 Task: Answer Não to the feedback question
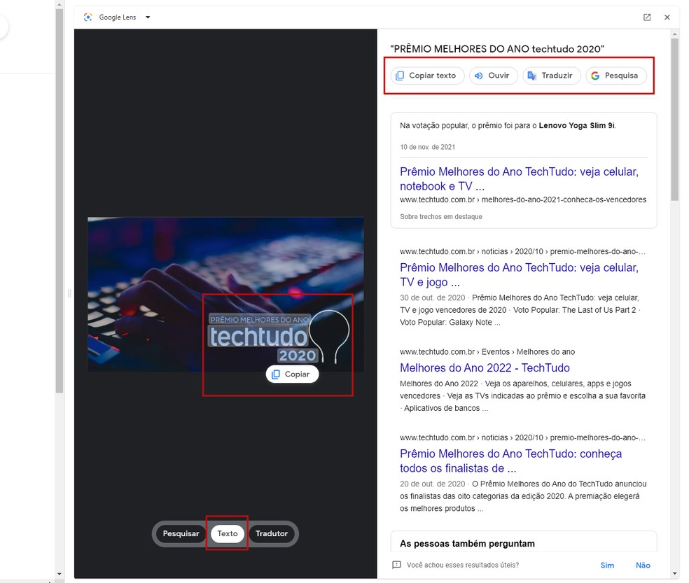[643, 566]
